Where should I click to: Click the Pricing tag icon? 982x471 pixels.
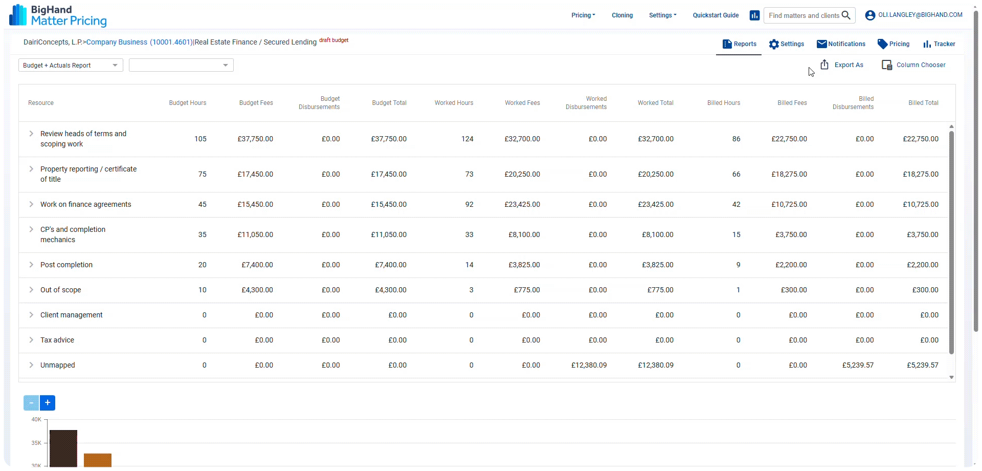[882, 44]
